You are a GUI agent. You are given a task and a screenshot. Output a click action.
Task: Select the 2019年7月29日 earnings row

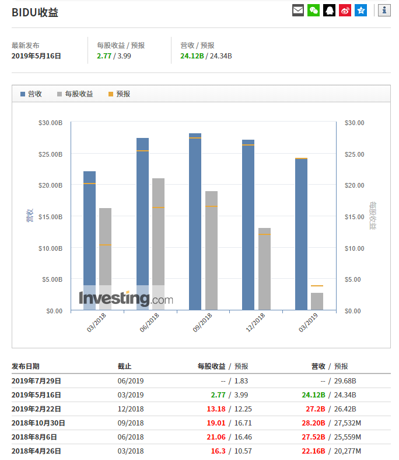pyautogui.click(x=36, y=381)
